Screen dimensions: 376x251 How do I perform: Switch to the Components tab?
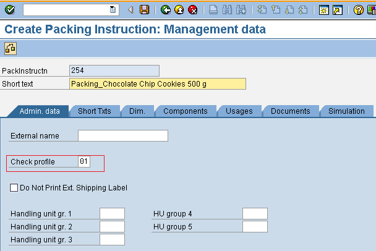pos(185,111)
